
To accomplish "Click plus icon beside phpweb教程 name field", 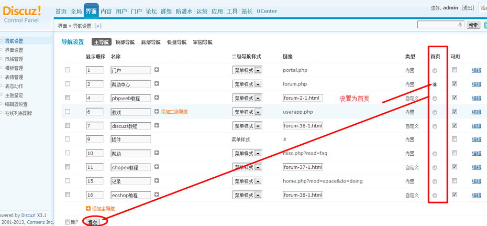I will pos(157,98).
